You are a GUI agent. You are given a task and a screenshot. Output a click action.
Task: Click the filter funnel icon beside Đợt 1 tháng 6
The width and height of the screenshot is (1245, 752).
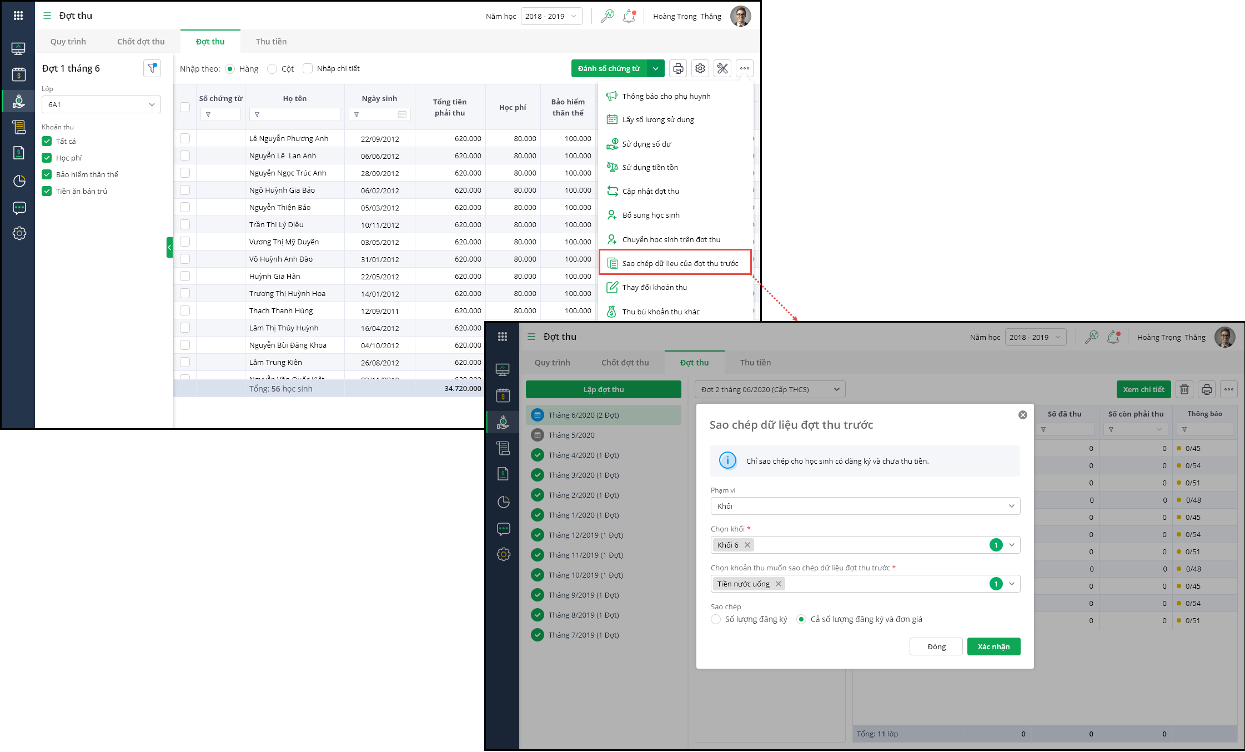click(x=152, y=68)
